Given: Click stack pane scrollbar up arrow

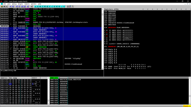Looking at the screenshot, I should [x=190, y=78].
